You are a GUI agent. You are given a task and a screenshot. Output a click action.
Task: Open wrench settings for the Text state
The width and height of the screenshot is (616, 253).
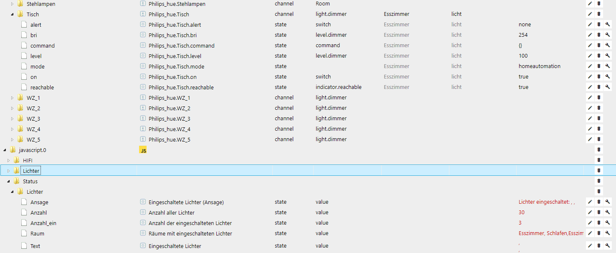coord(607,245)
